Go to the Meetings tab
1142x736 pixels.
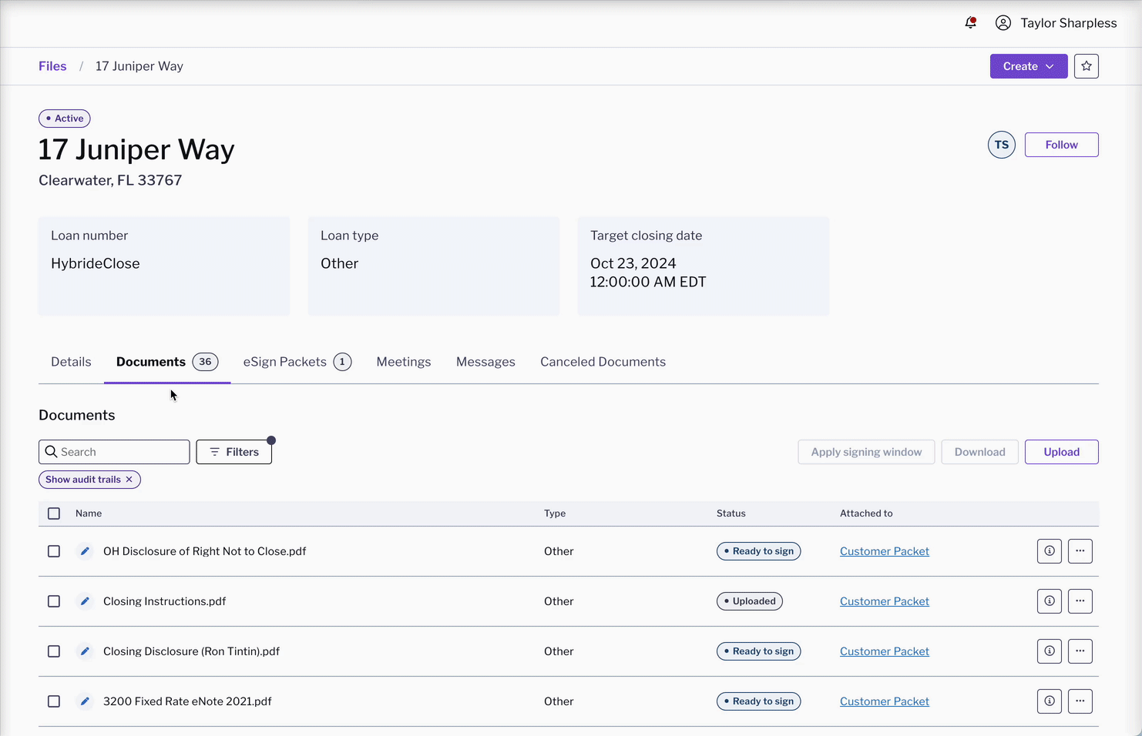[x=404, y=362]
